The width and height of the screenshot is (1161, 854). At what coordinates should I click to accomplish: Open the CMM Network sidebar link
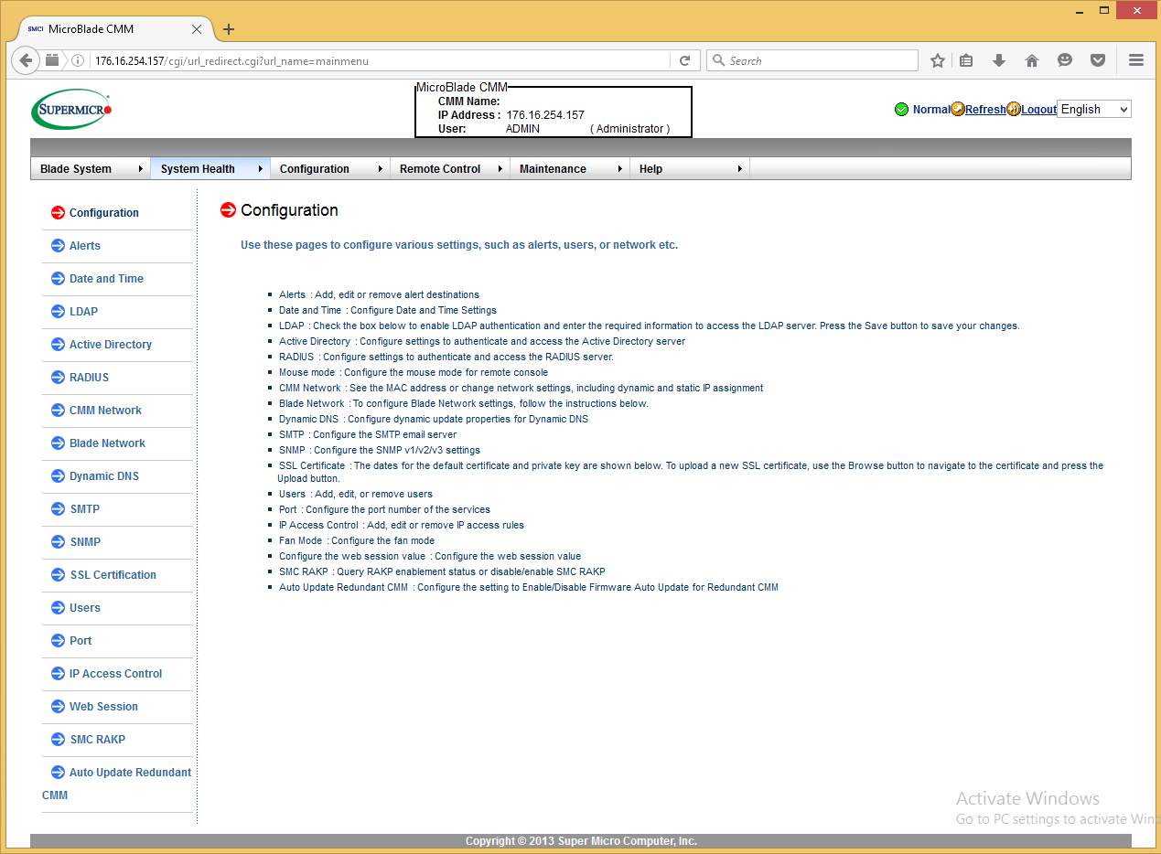pos(105,410)
